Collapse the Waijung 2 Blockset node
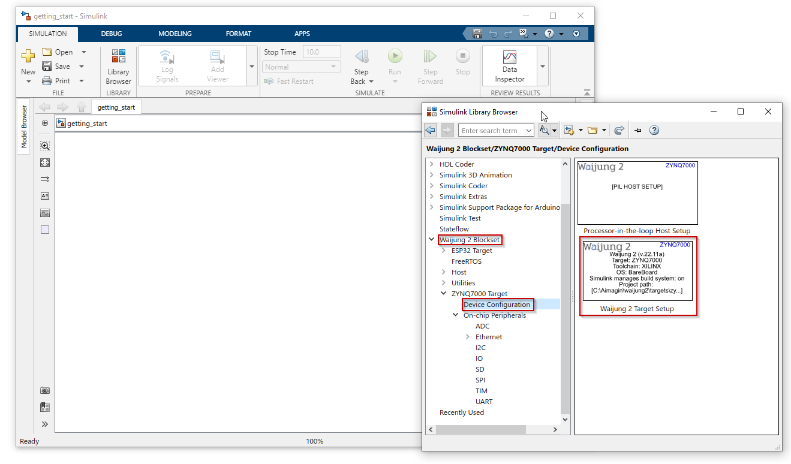The image size is (791, 464). coord(431,240)
